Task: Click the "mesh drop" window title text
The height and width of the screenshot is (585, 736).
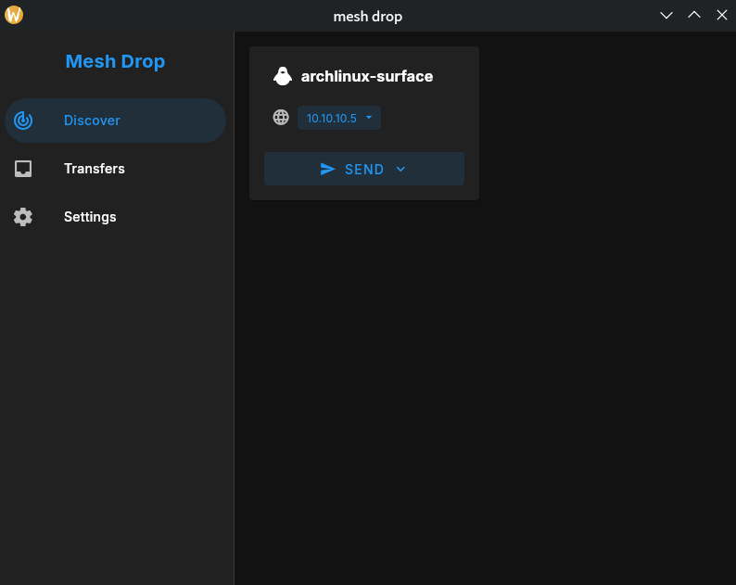Action: [x=368, y=16]
